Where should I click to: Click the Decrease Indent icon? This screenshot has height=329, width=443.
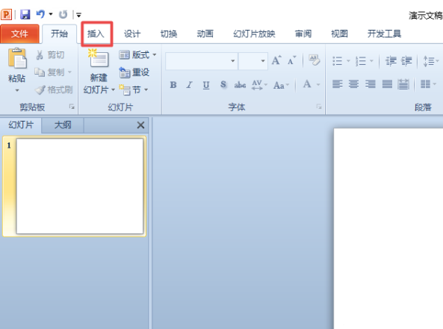391,60
